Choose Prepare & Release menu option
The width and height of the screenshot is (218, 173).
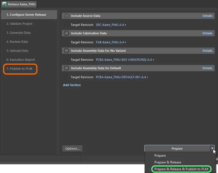(x=168, y=162)
